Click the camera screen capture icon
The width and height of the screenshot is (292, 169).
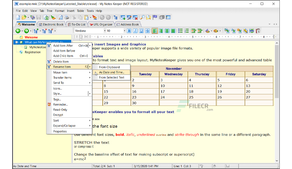point(162,17)
